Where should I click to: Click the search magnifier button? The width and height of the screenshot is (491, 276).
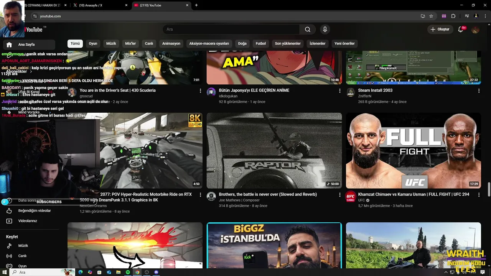pos(308,30)
